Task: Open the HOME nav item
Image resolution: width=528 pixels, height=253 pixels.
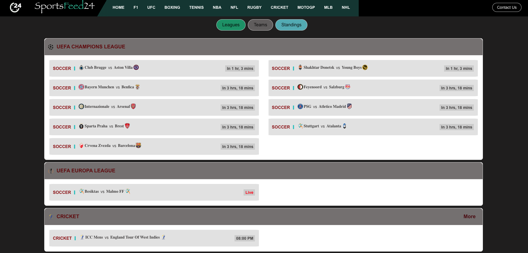Action: (x=119, y=7)
